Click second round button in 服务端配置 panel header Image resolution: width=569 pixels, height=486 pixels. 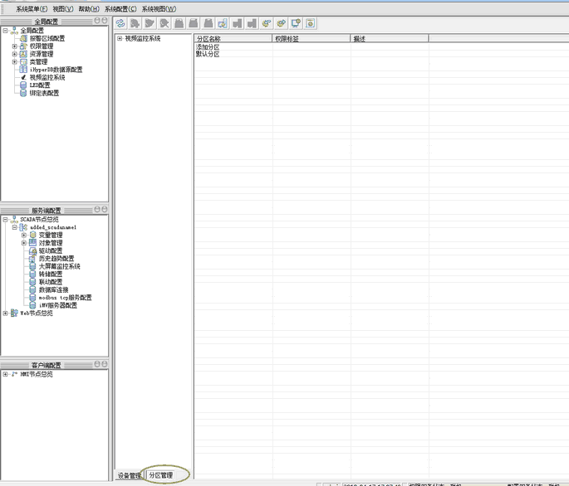click(x=105, y=210)
